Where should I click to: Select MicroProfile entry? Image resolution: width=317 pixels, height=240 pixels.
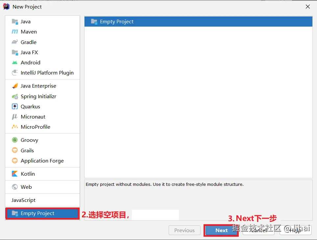pyautogui.click(x=42, y=127)
